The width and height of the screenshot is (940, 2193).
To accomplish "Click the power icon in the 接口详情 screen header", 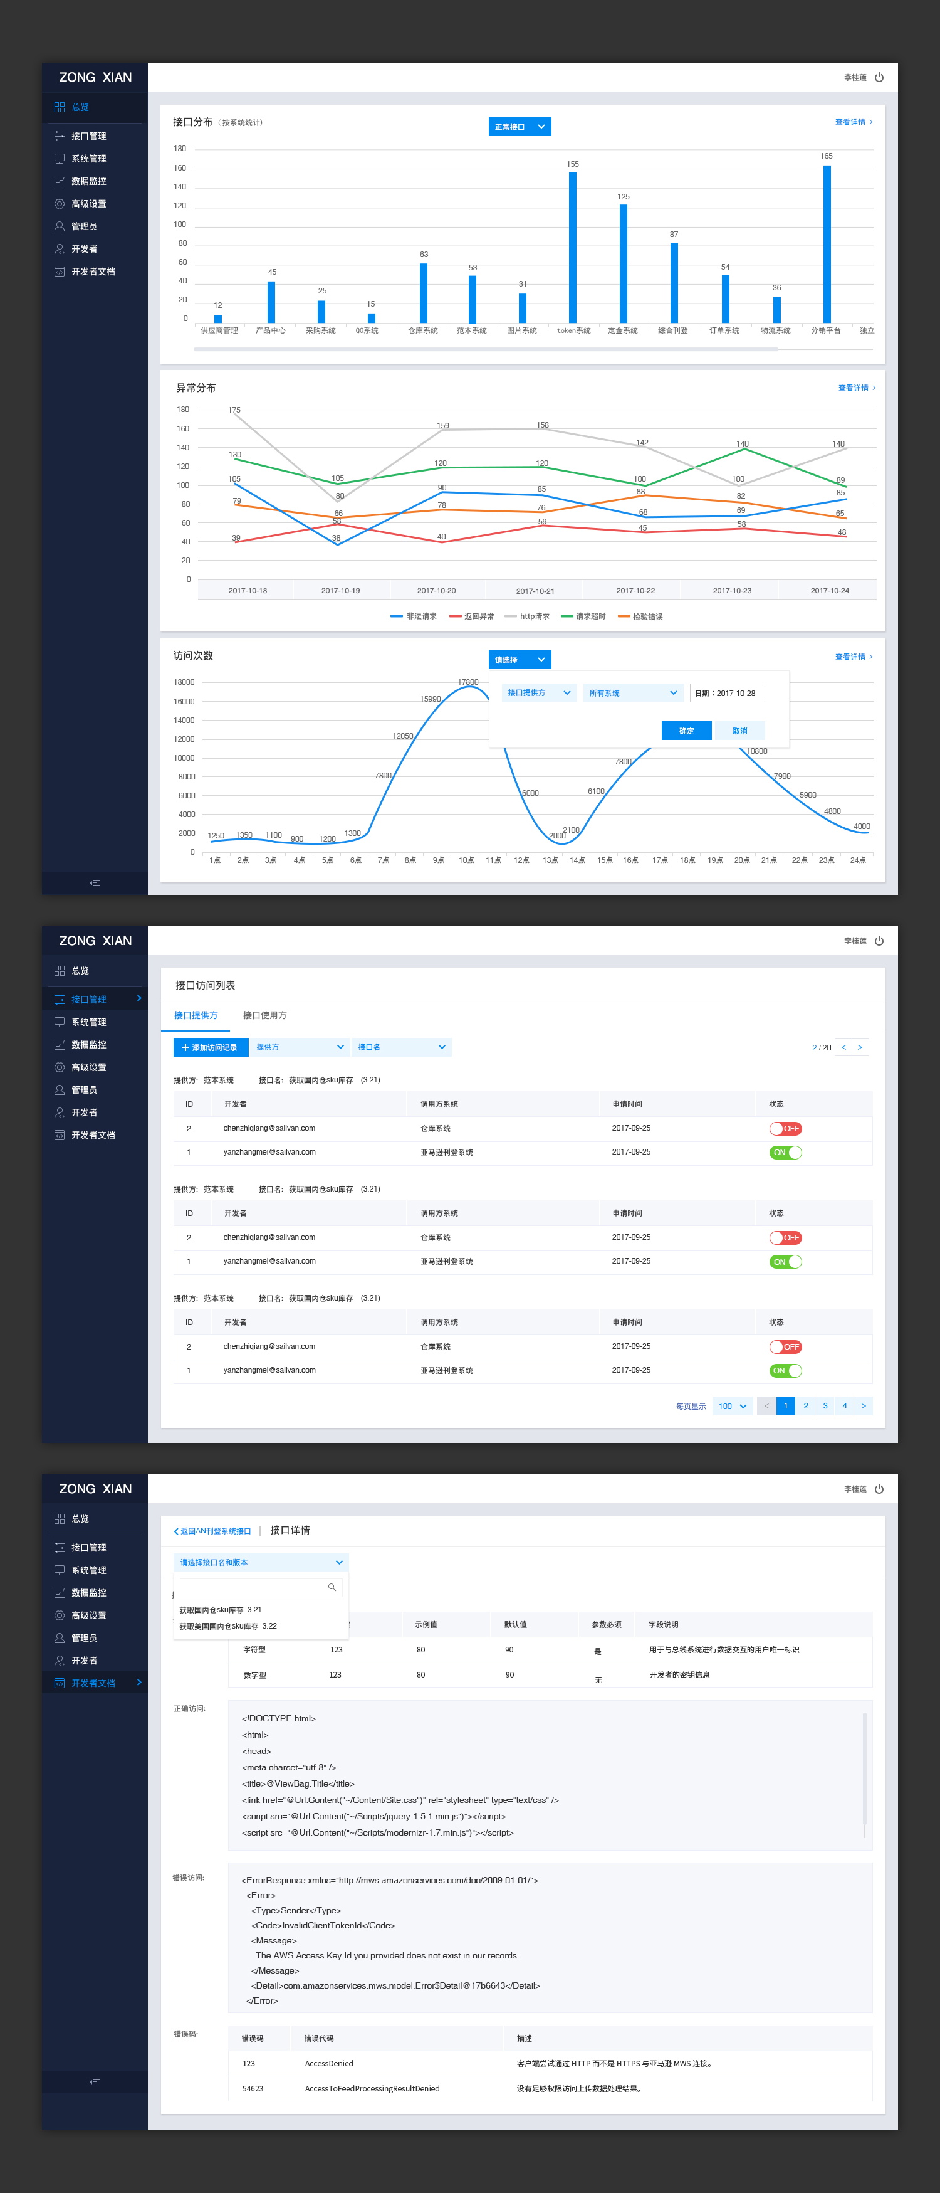I will (x=879, y=1489).
